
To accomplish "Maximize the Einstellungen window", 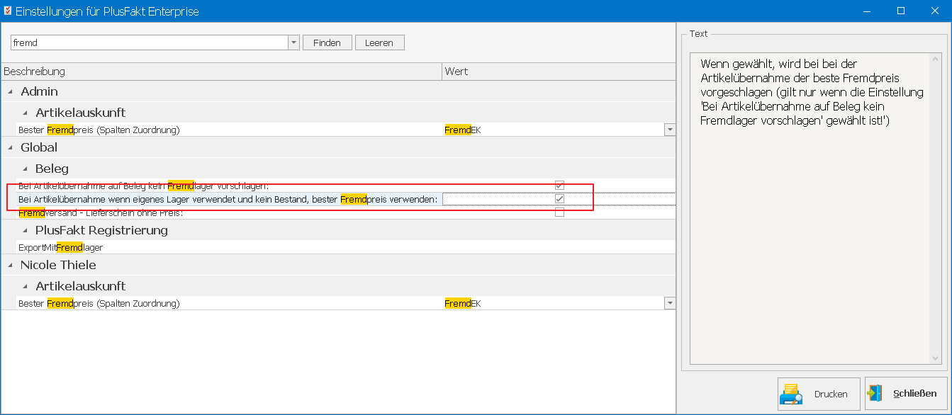I will click(901, 11).
